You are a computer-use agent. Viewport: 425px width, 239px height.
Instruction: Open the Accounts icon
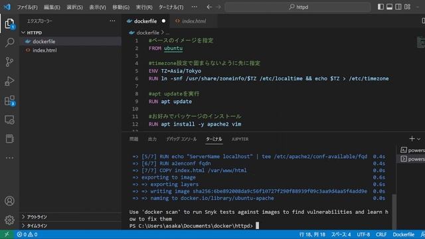(x=9, y=200)
